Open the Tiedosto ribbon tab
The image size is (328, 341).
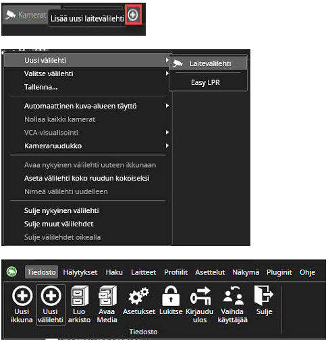[x=42, y=272]
